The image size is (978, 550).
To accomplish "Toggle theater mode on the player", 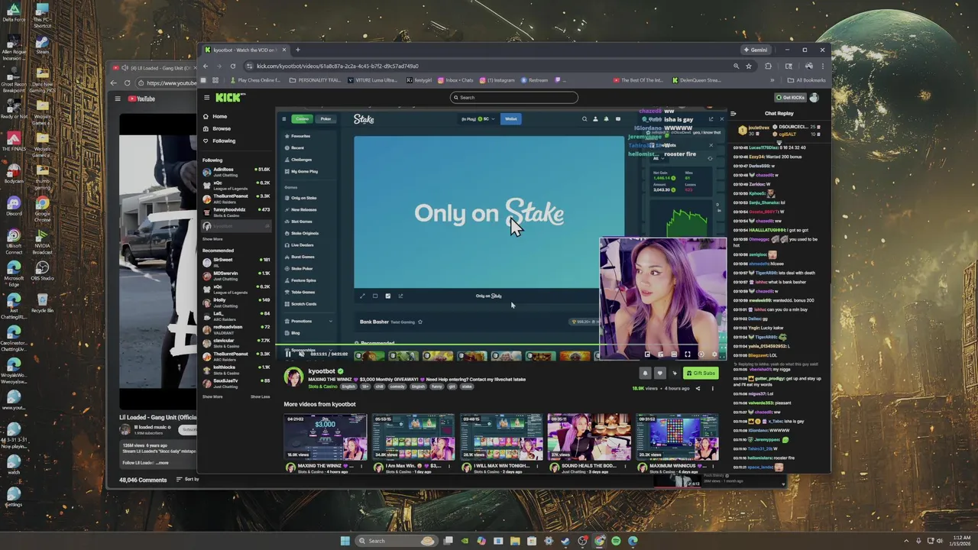I will (x=674, y=354).
